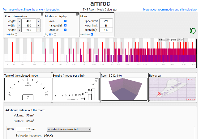Disable the oblique modes checkbox

[x=65, y=30]
